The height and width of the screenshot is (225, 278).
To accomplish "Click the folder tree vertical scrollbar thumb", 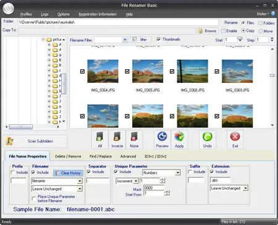I will click(x=64, y=84).
